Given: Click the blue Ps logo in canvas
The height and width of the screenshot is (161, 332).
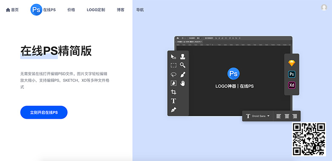Looking at the screenshot, I should pyautogui.click(x=233, y=74).
